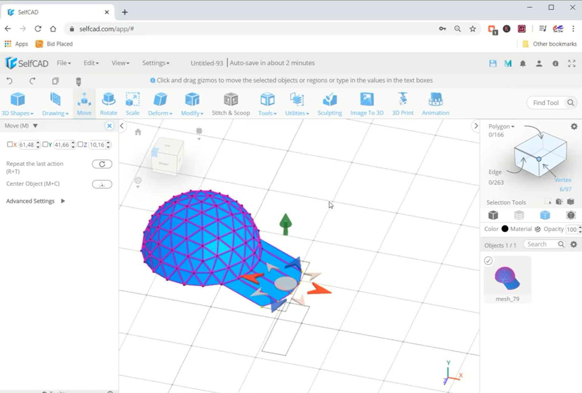
Task: Select the mesh_79 object thumbnail
Action: click(507, 280)
